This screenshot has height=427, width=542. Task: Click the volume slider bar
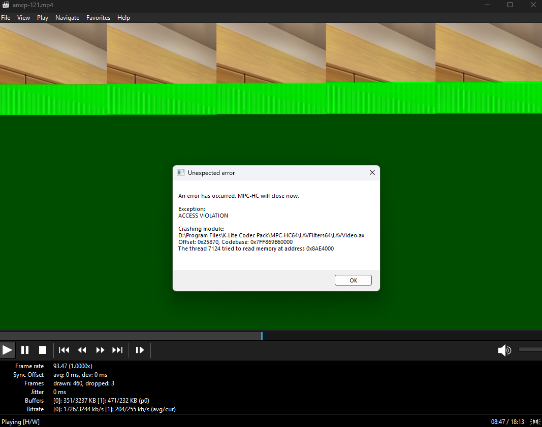point(530,349)
